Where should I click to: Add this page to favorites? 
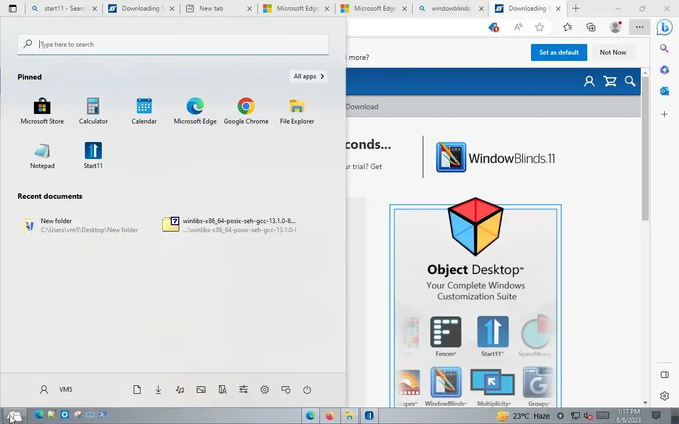pyautogui.click(x=539, y=28)
